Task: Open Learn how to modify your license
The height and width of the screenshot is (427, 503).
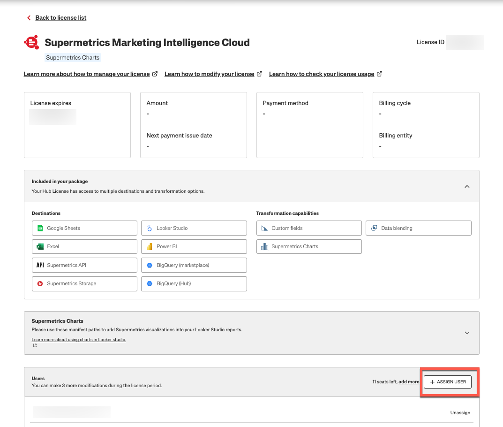Action: [209, 74]
